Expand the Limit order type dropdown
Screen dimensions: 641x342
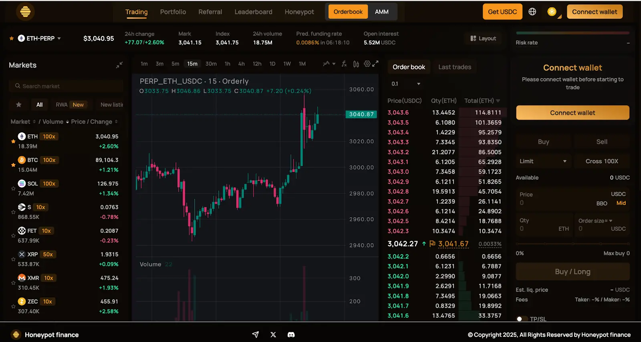tap(543, 161)
